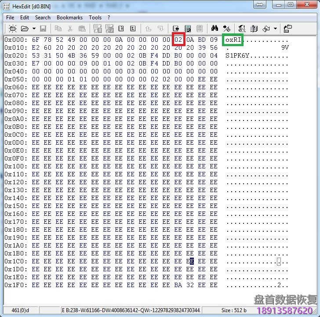The width and height of the screenshot is (320, 317).
Task: Click the Copy toolbar icon
Action: [x=58, y=29]
